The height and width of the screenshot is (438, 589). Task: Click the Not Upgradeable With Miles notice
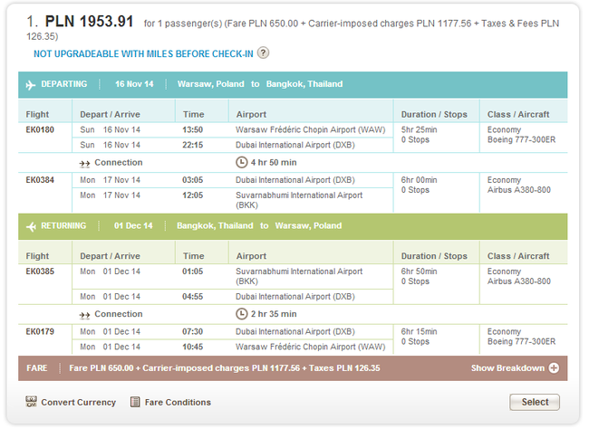click(143, 53)
